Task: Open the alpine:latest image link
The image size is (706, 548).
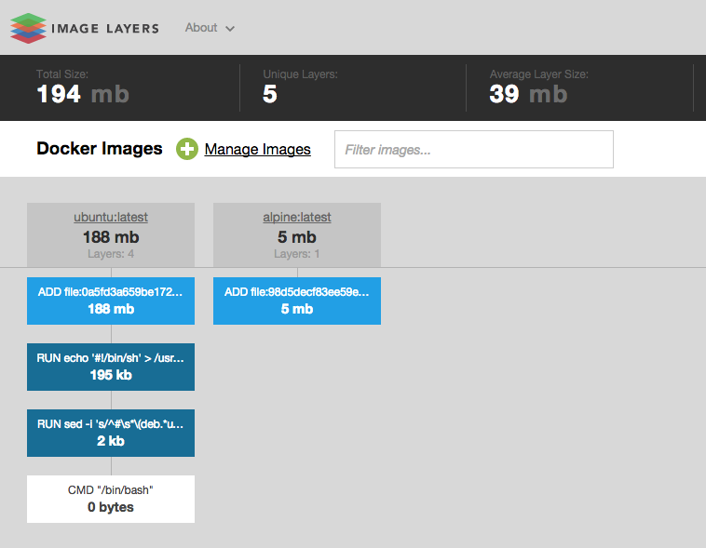Action: pos(297,217)
